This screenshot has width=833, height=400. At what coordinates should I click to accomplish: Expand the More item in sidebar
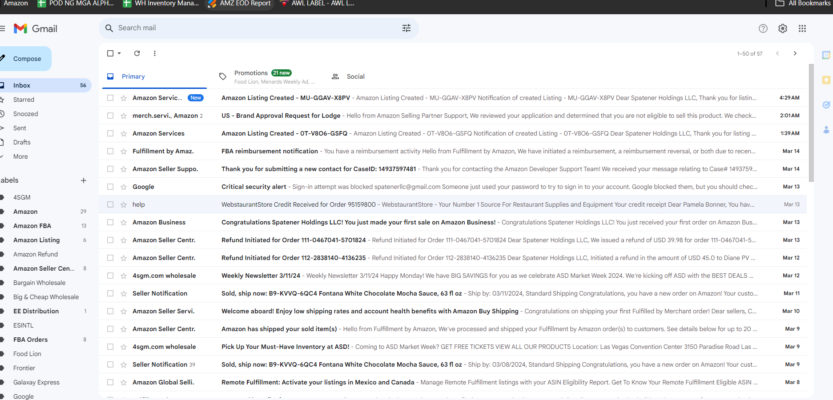[20, 156]
